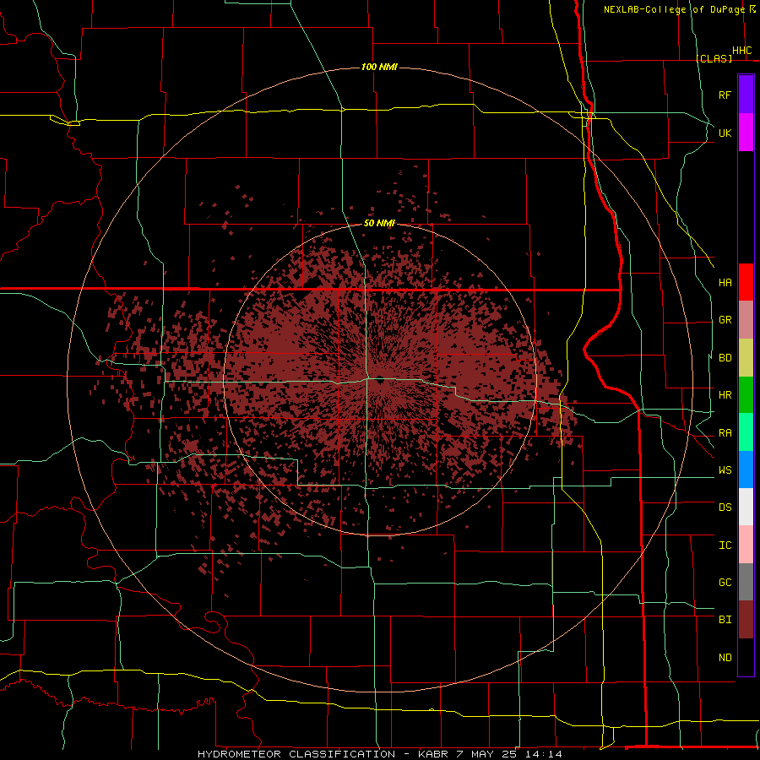Click the IC pink legend swatch

click(746, 545)
